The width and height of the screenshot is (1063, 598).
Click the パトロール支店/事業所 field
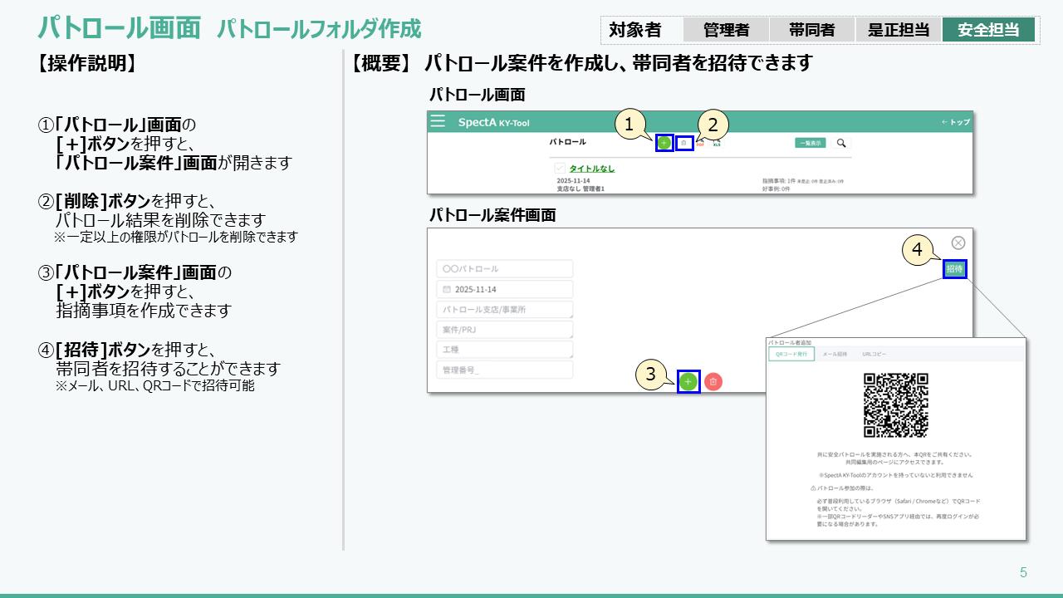click(x=504, y=309)
